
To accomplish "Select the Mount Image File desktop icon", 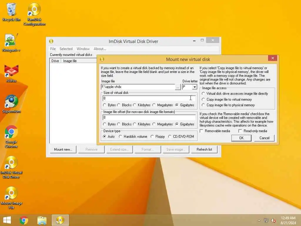I will point(11,198).
